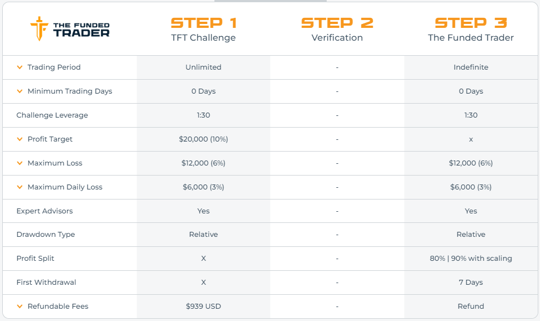The width and height of the screenshot is (540, 321).
Task: Select the STEP 3 Funded Trader header
Action: pyautogui.click(x=471, y=30)
